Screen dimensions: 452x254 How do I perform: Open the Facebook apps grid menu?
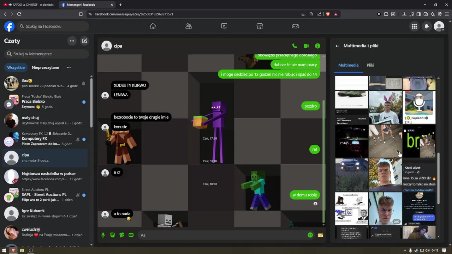(414, 26)
